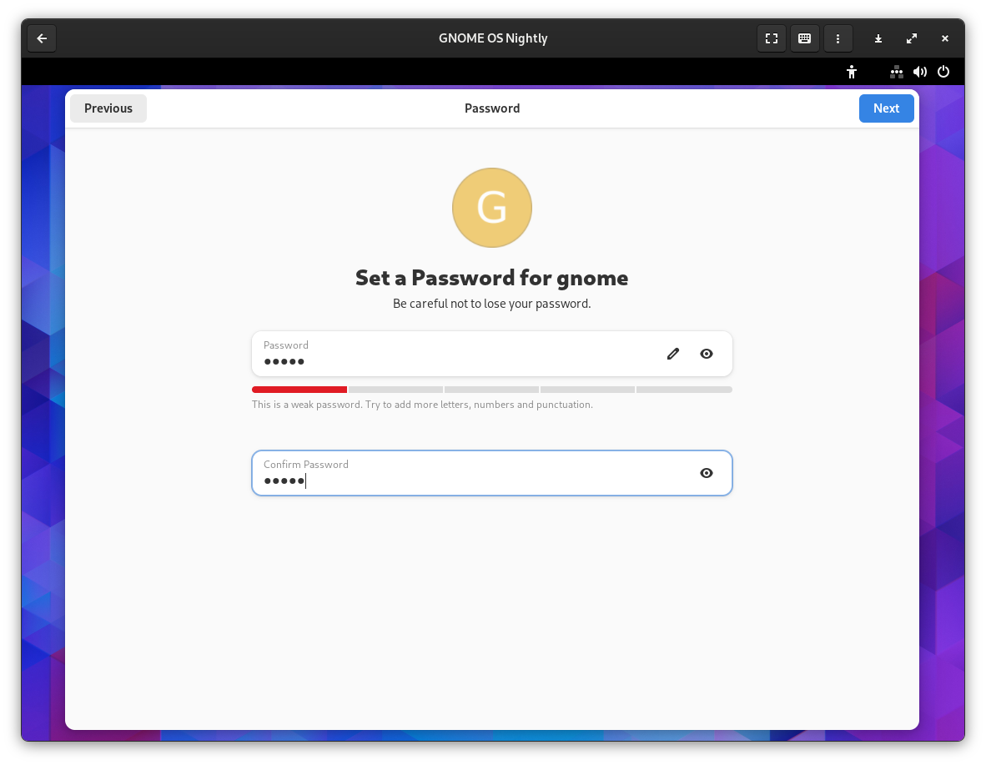Click the red password strength meter
986x765 pixels.
pos(299,389)
